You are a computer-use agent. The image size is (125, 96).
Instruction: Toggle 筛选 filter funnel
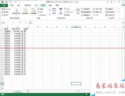[x=61, y=11]
